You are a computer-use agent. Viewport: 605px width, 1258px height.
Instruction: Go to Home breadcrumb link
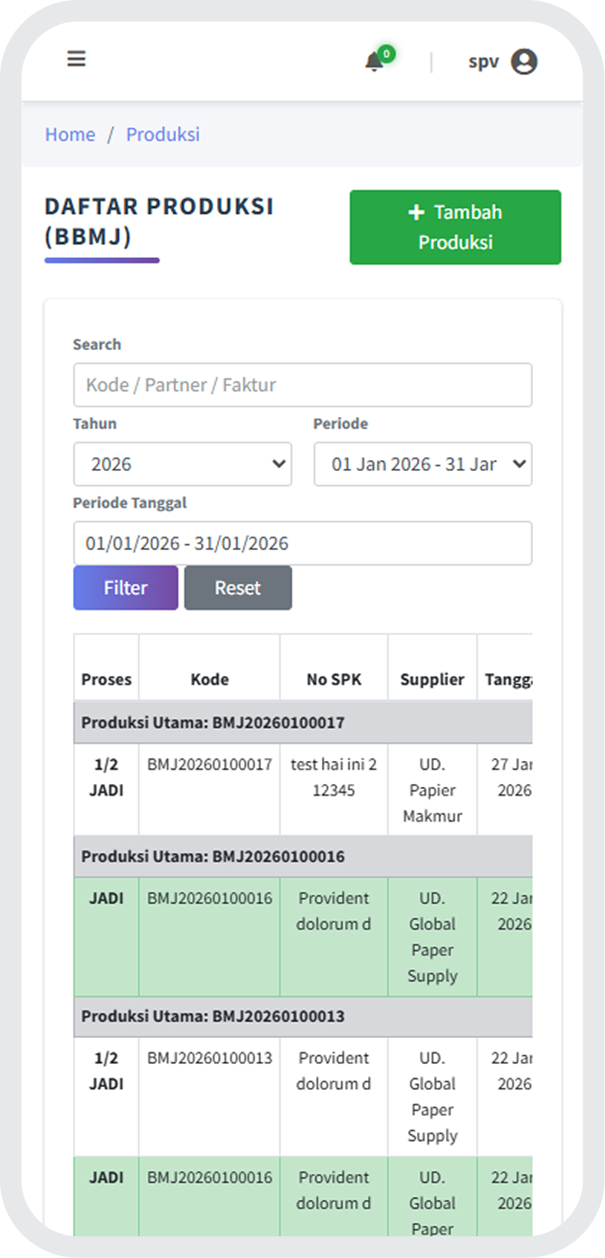[70, 134]
